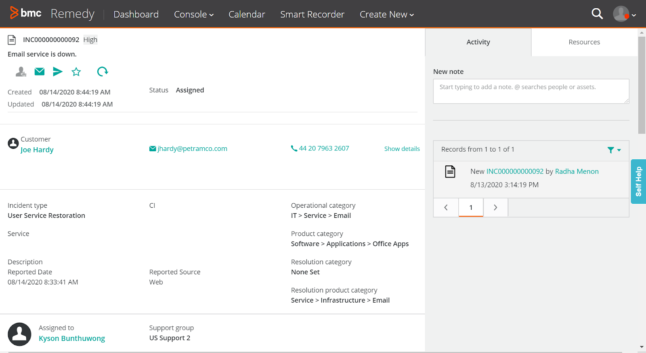
Task: Click the assign person icon
Action: tap(21, 72)
